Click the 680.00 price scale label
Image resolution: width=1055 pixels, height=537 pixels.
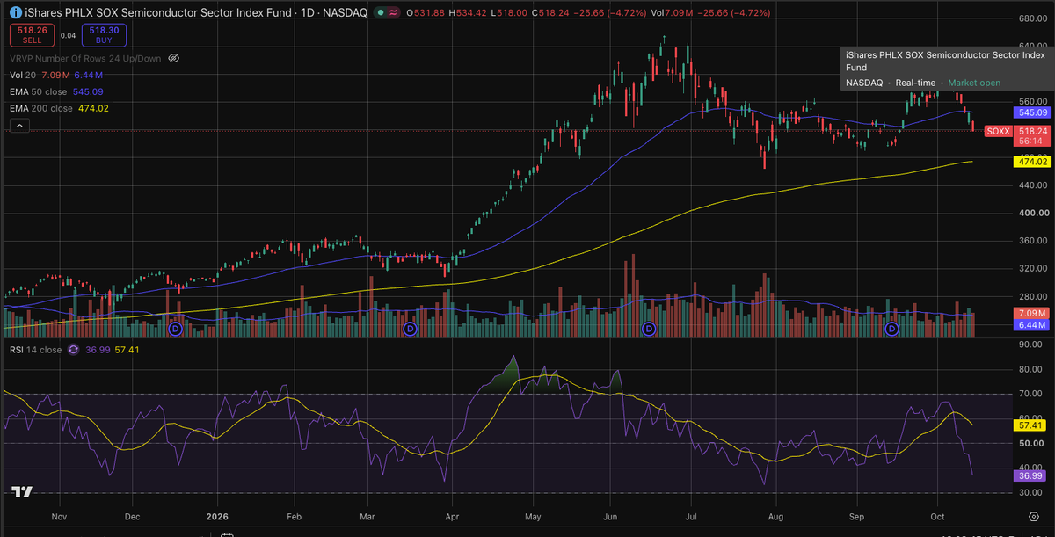point(1034,18)
